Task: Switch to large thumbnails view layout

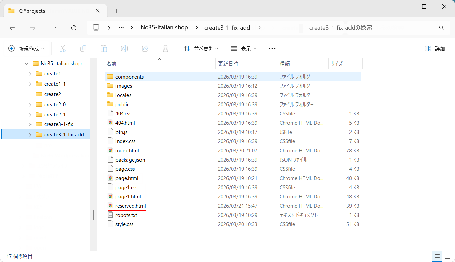Action: tap(447, 256)
